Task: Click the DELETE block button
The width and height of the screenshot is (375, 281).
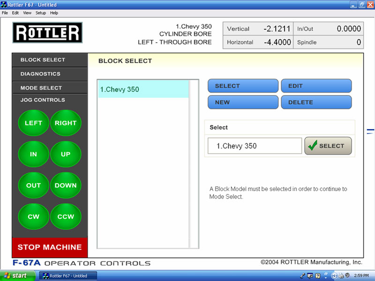Action: (316, 102)
